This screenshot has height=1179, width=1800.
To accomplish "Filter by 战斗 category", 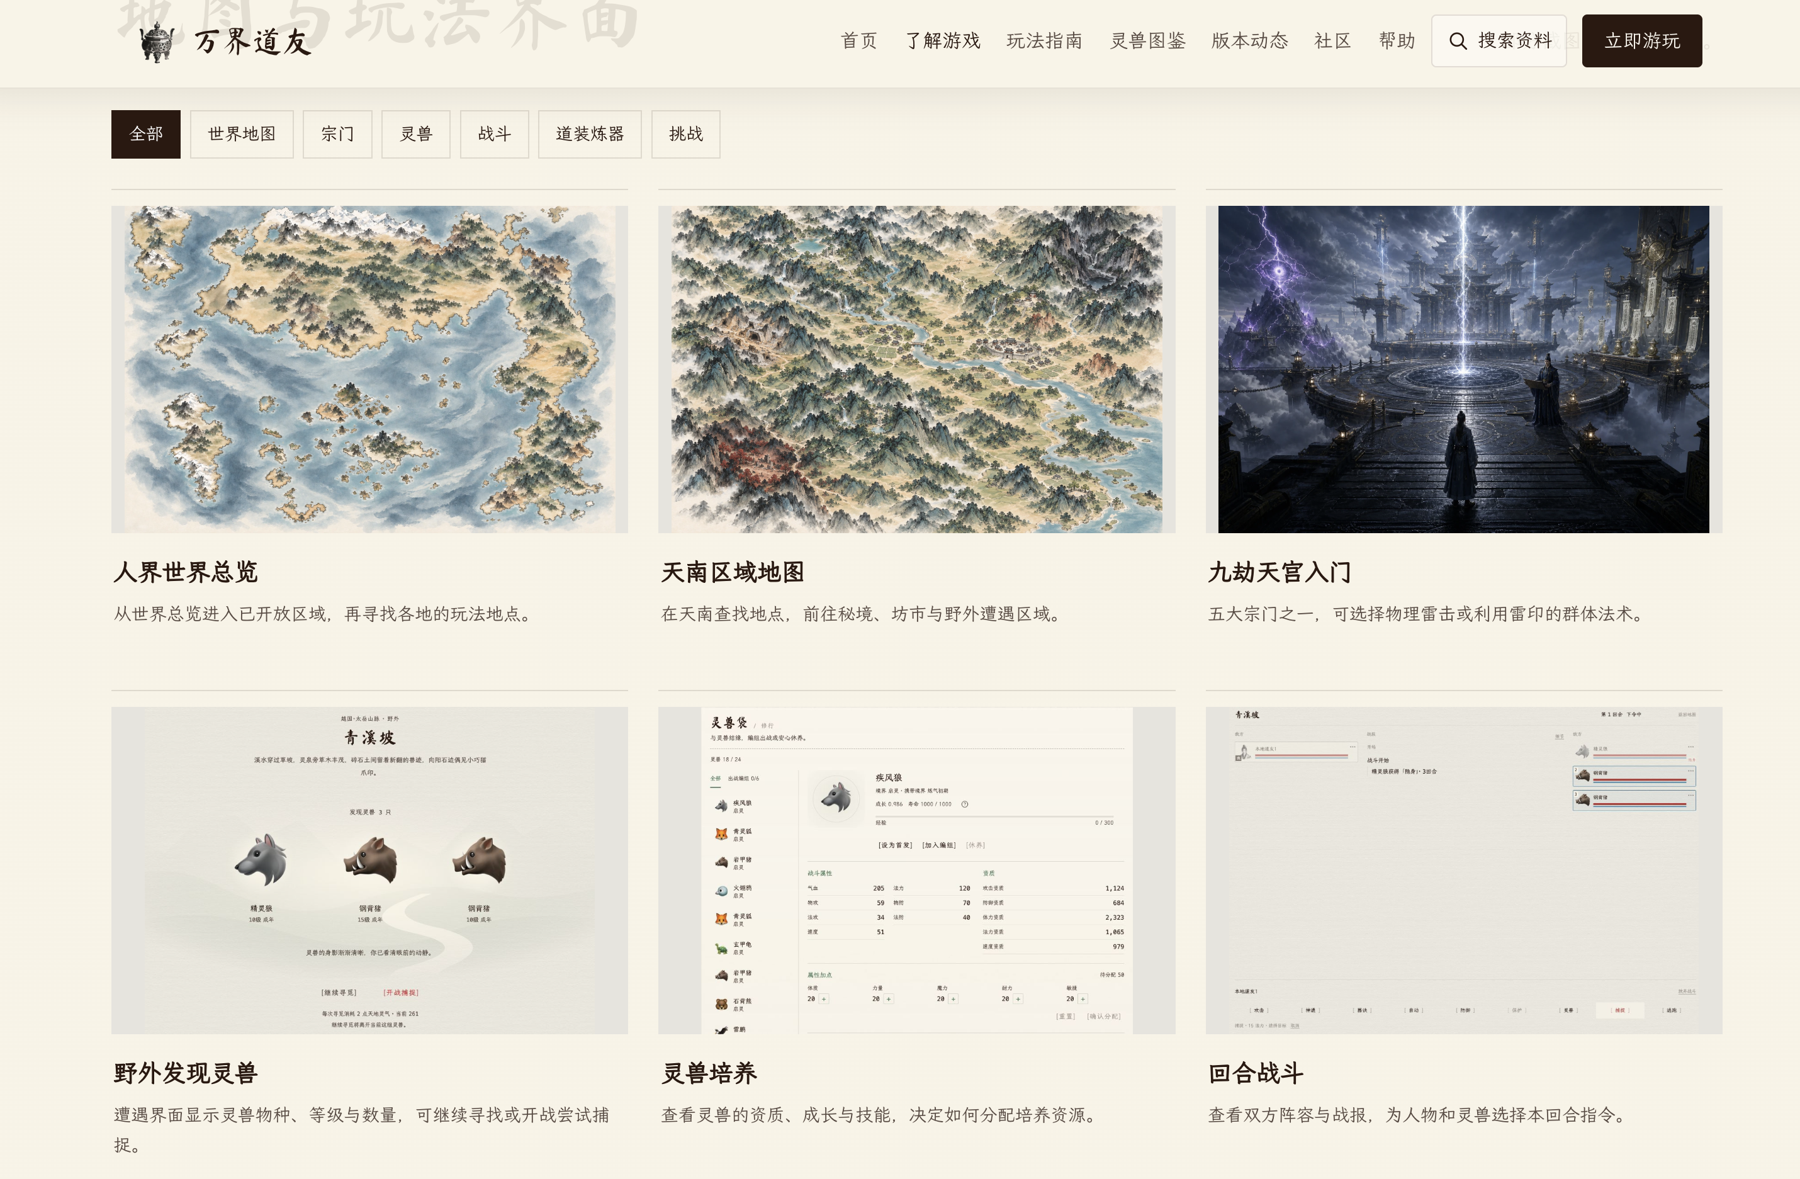I will tap(495, 135).
